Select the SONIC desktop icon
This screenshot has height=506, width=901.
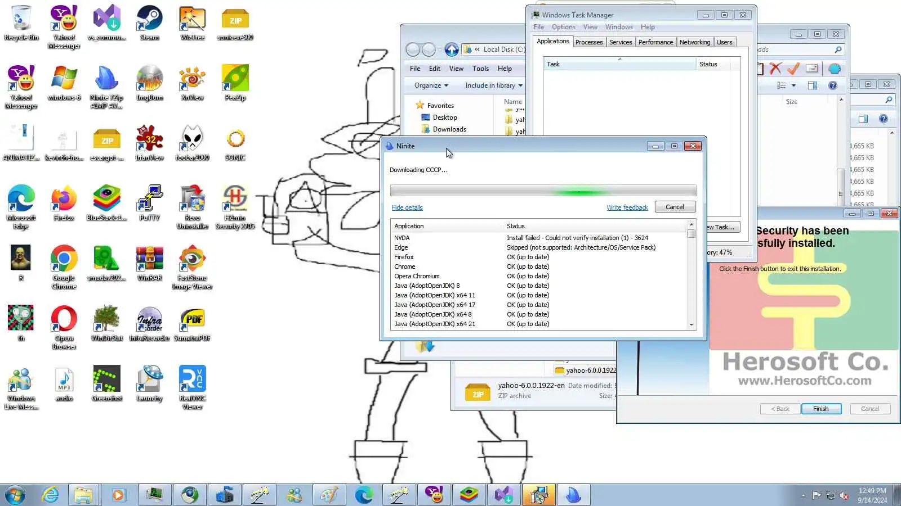[x=235, y=143]
